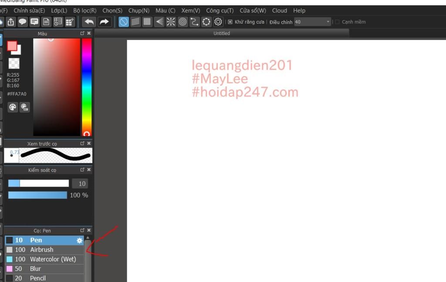The height and width of the screenshot is (282, 446).
Task: Open the Chỉnh sửa(E) menu
Action: click(29, 10)
